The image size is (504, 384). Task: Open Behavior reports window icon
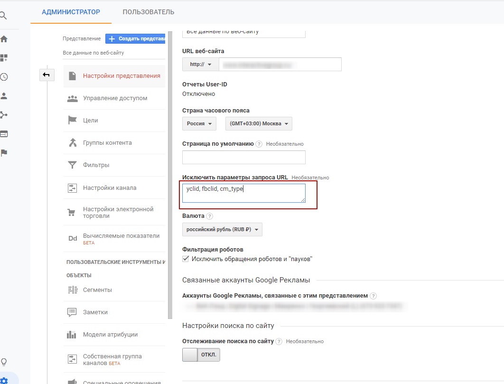[4, 134]
